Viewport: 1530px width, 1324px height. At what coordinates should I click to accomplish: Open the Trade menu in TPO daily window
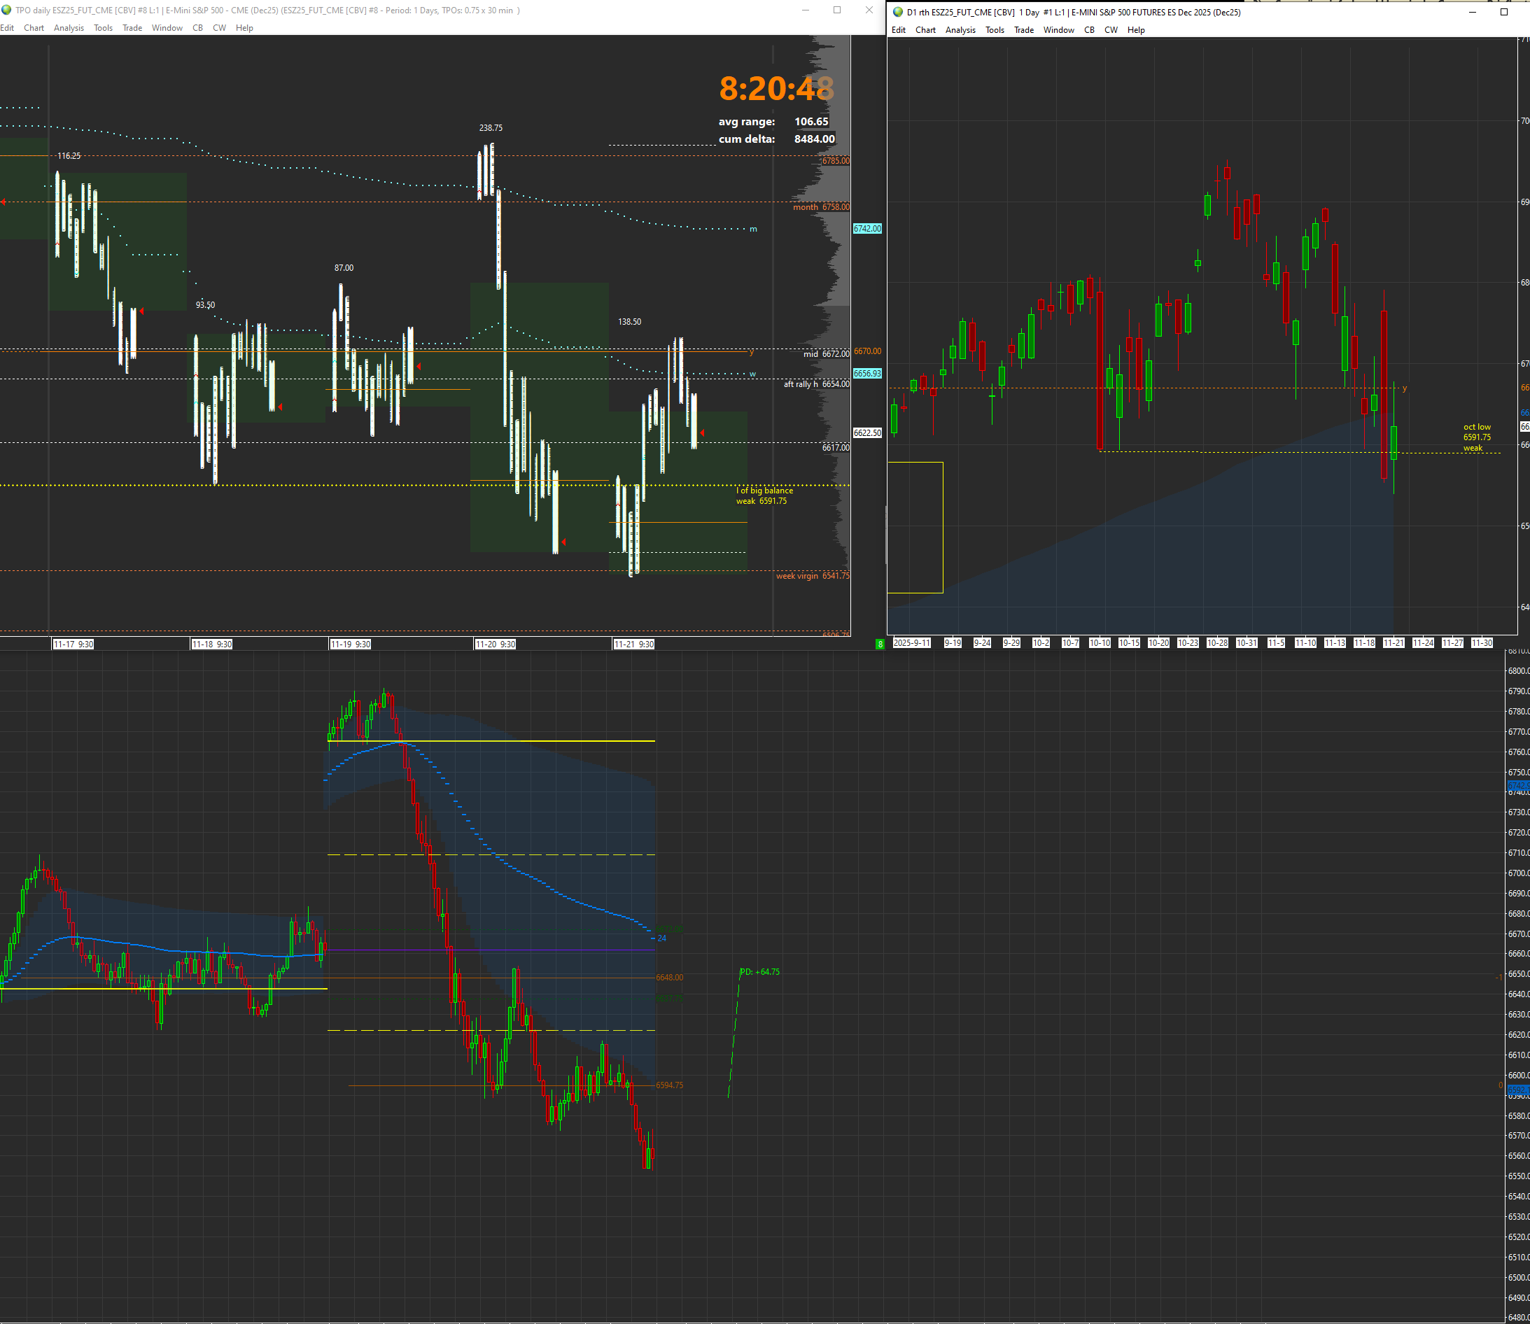[132, 28]
